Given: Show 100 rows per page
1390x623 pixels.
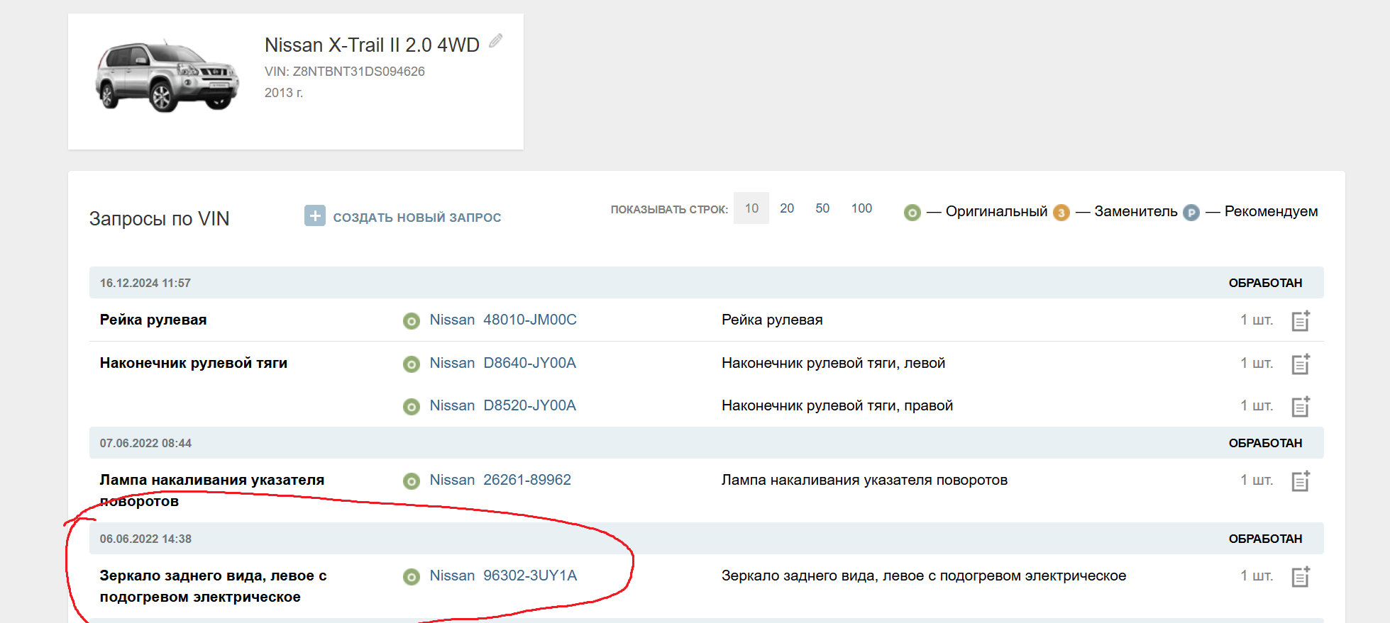Looking at the screenshot, I should (x=861, y=208).
